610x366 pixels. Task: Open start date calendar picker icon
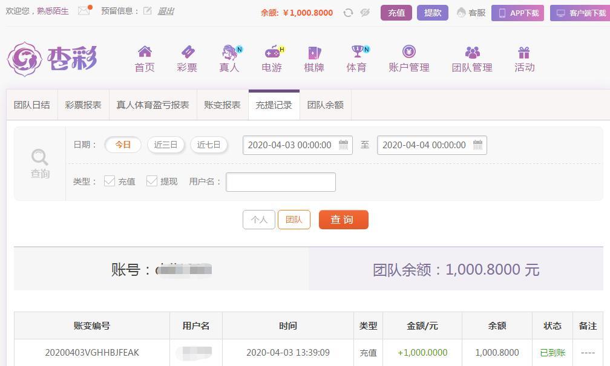tap(344, 145)
